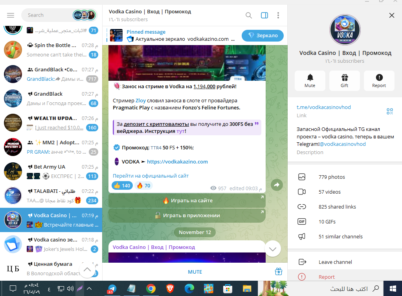Image resolution: width=402 pixels, height=296 pixels.
Task: Open stories avatars next to Search
Action: (x=84, y=15)
